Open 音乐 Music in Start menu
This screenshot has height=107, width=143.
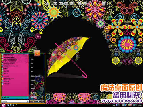[x=32, y=68]
